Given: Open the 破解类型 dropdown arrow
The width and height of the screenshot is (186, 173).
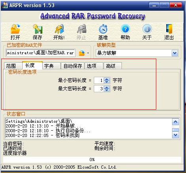Looking at the screenshot, I should pos(175,53).
